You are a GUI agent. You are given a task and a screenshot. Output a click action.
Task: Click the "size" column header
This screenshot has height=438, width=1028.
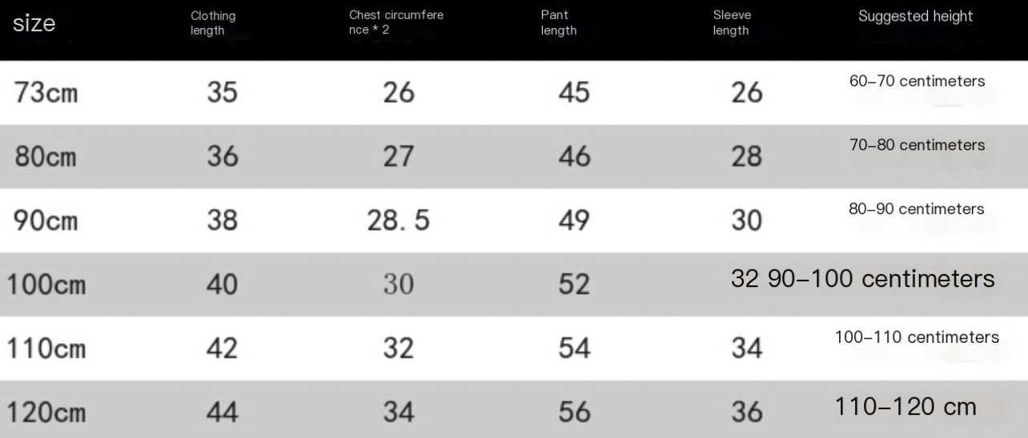(34, 24)
